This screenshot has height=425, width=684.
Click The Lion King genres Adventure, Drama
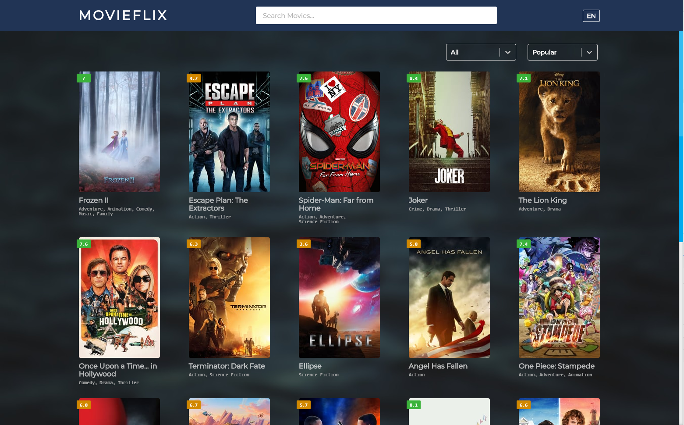coord(539,209)
